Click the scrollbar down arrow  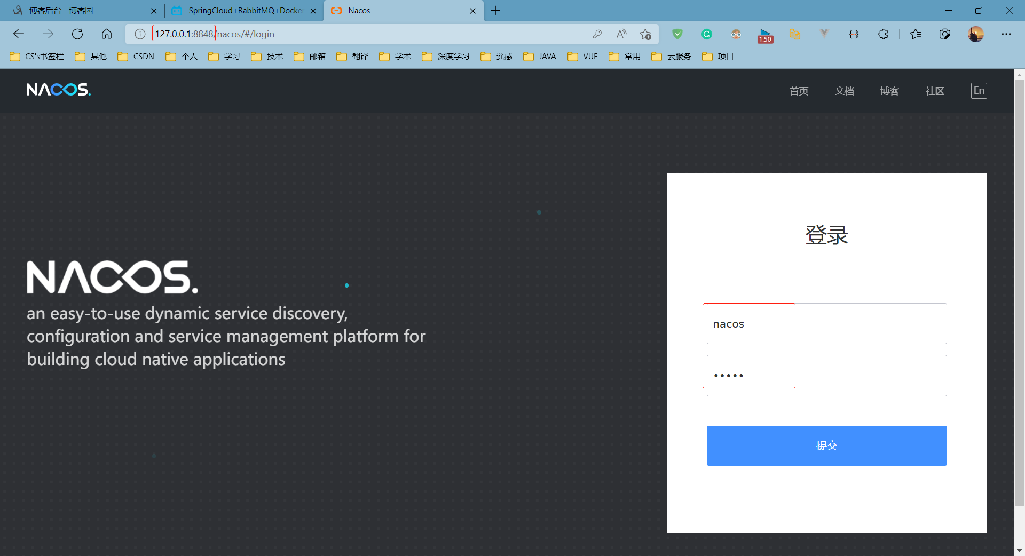(x=1019, y=550)
